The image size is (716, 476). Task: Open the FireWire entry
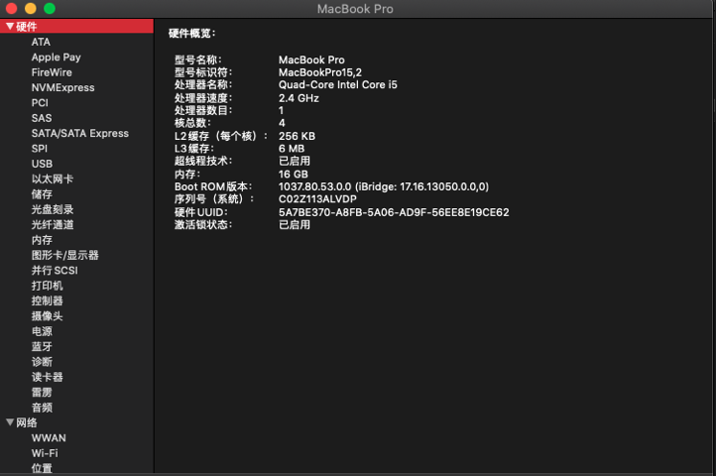(x=52, y=72)
